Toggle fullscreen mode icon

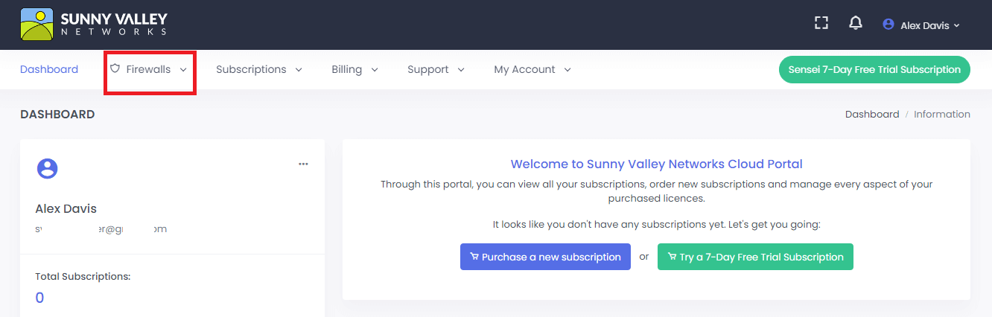(821, 23)
